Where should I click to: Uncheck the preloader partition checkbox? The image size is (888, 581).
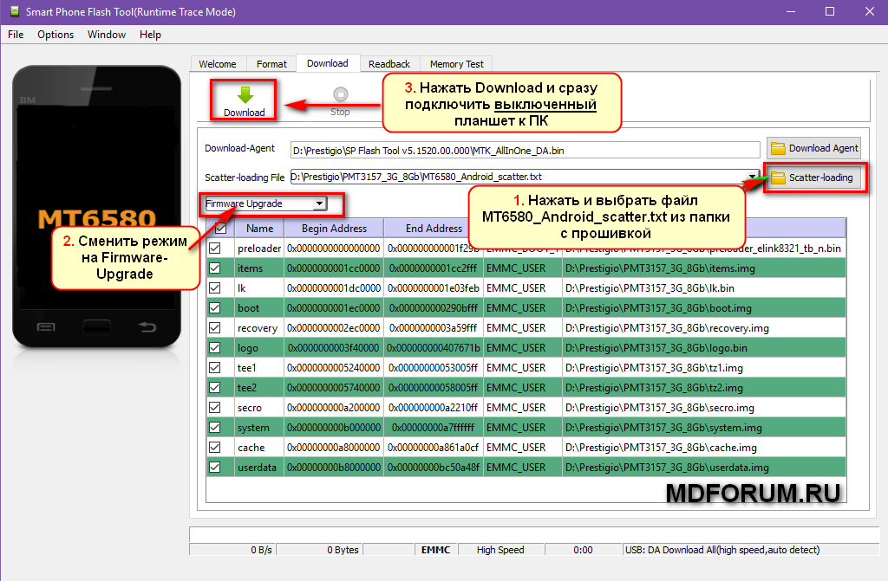215,248
